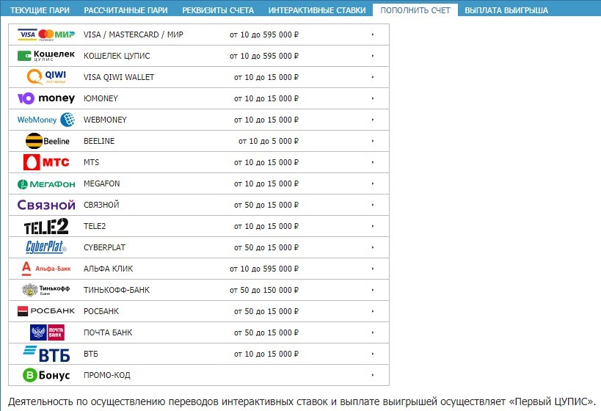
Task: Click the ПОЧТА БАНК method name text
Action: pos(108,332)
